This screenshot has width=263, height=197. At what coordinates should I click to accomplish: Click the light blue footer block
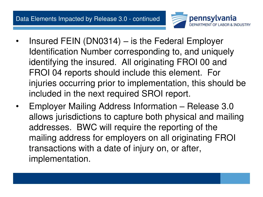pos(235,179)
